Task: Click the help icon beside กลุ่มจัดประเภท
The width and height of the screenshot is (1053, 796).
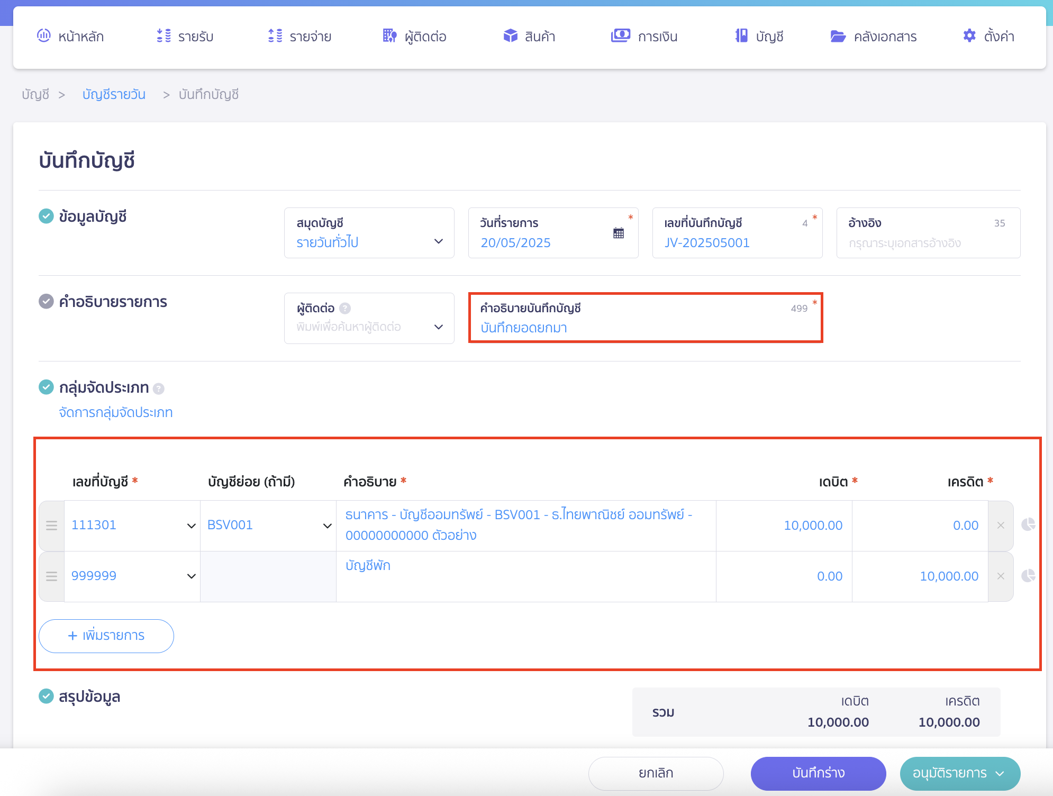Action: (x=158, y=388)
